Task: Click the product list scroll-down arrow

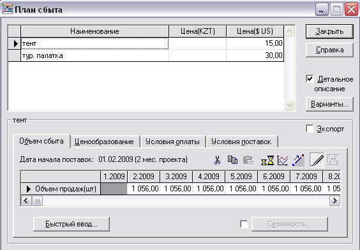Action: (x=289, y=105)
